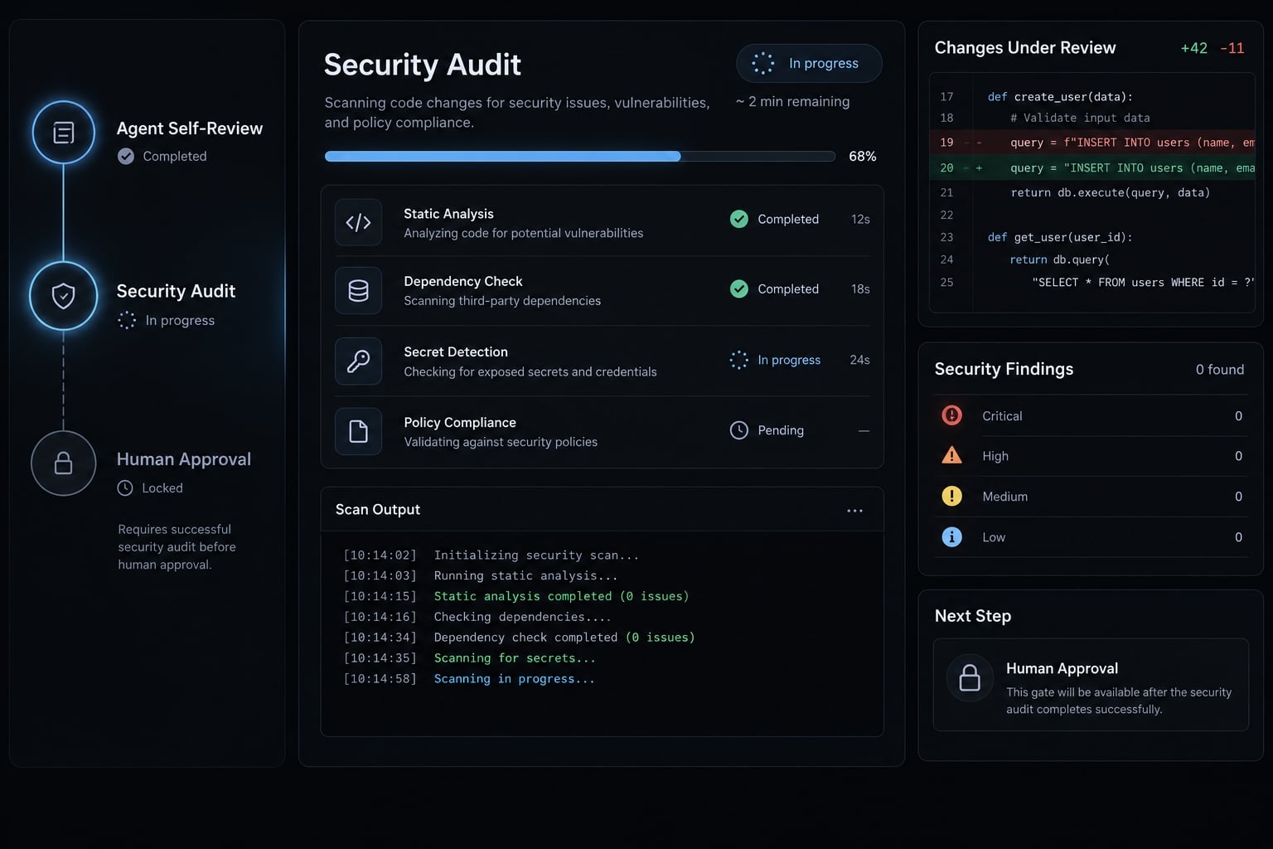Click the 12s duration for Static Analysis

click(860, 219)
